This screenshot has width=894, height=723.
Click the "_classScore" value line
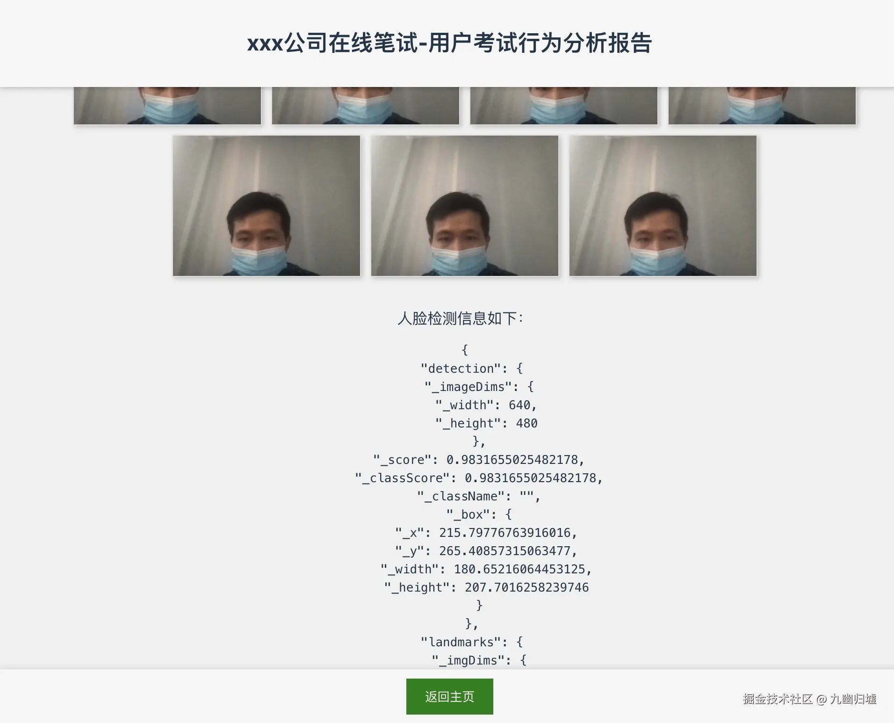[479, 478]
